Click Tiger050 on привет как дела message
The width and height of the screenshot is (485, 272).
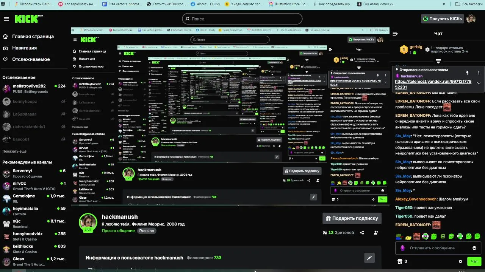point(404,216)
